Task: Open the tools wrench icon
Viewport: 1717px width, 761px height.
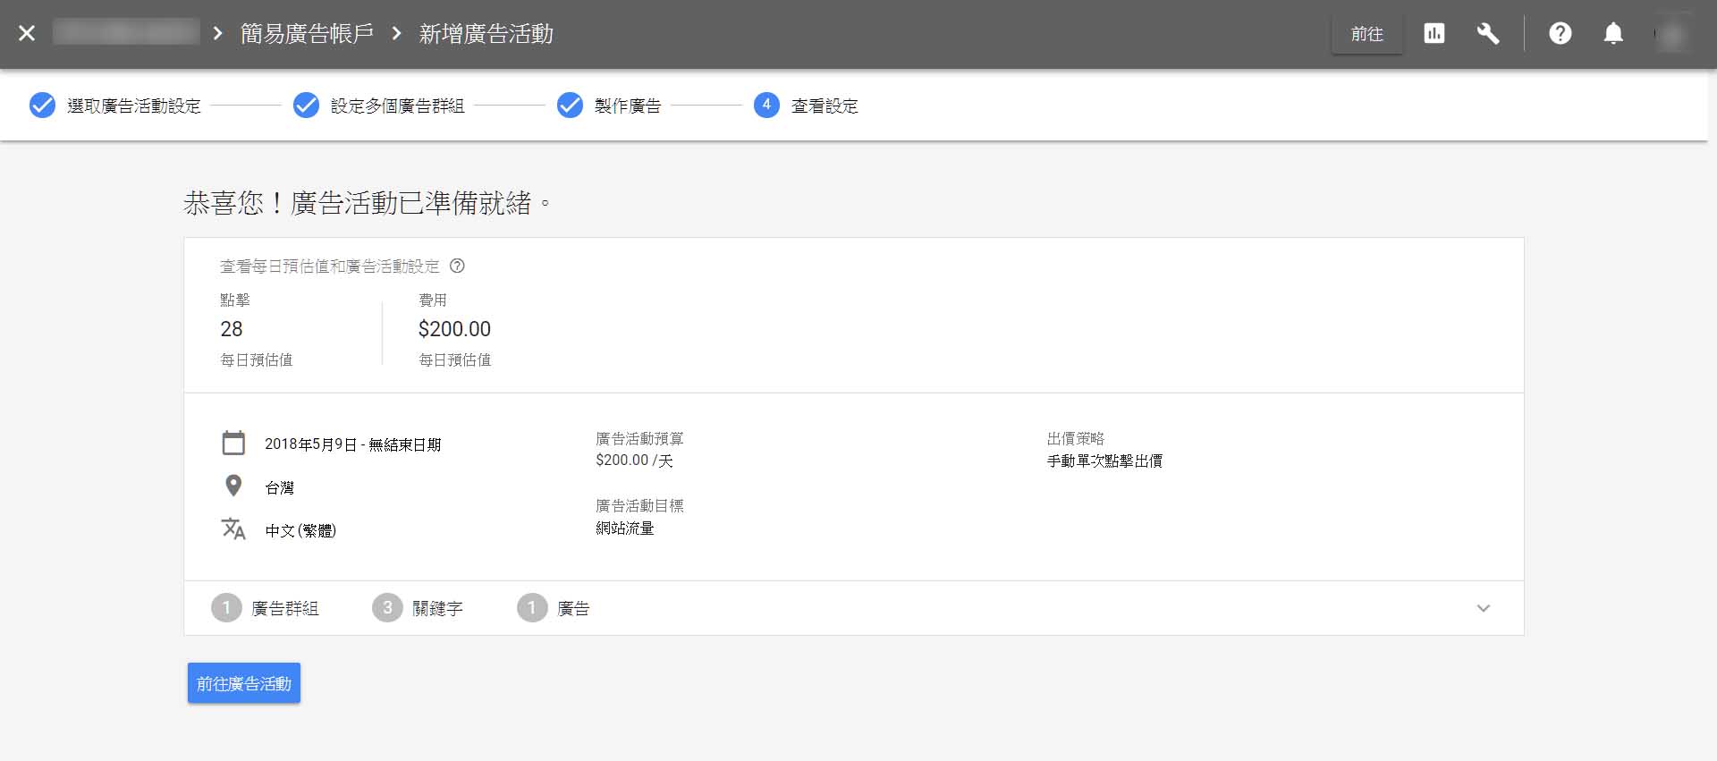Action: tap(1488, 34)
